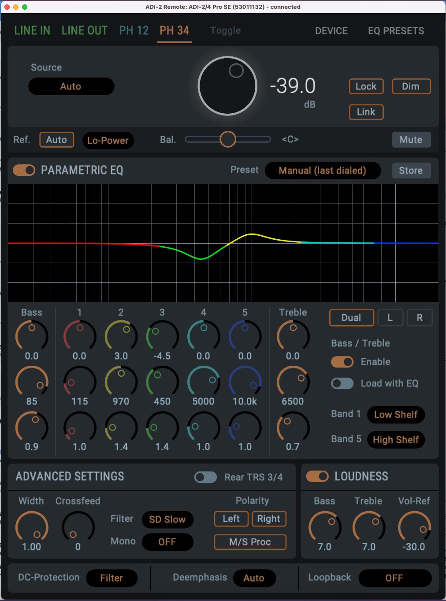Click band 5 frequency knob at 10.0k
The width and height of the screenshot is (446, 601).
[x=245, y=382]
